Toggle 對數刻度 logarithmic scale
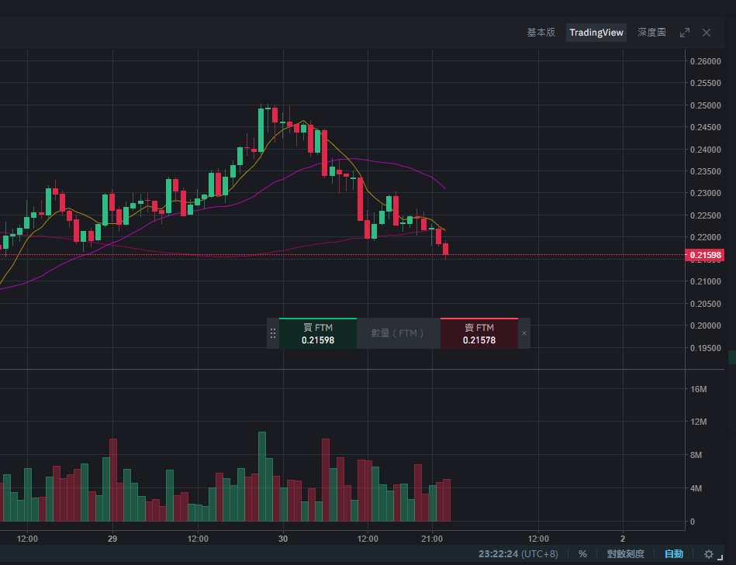 (625, 554)
